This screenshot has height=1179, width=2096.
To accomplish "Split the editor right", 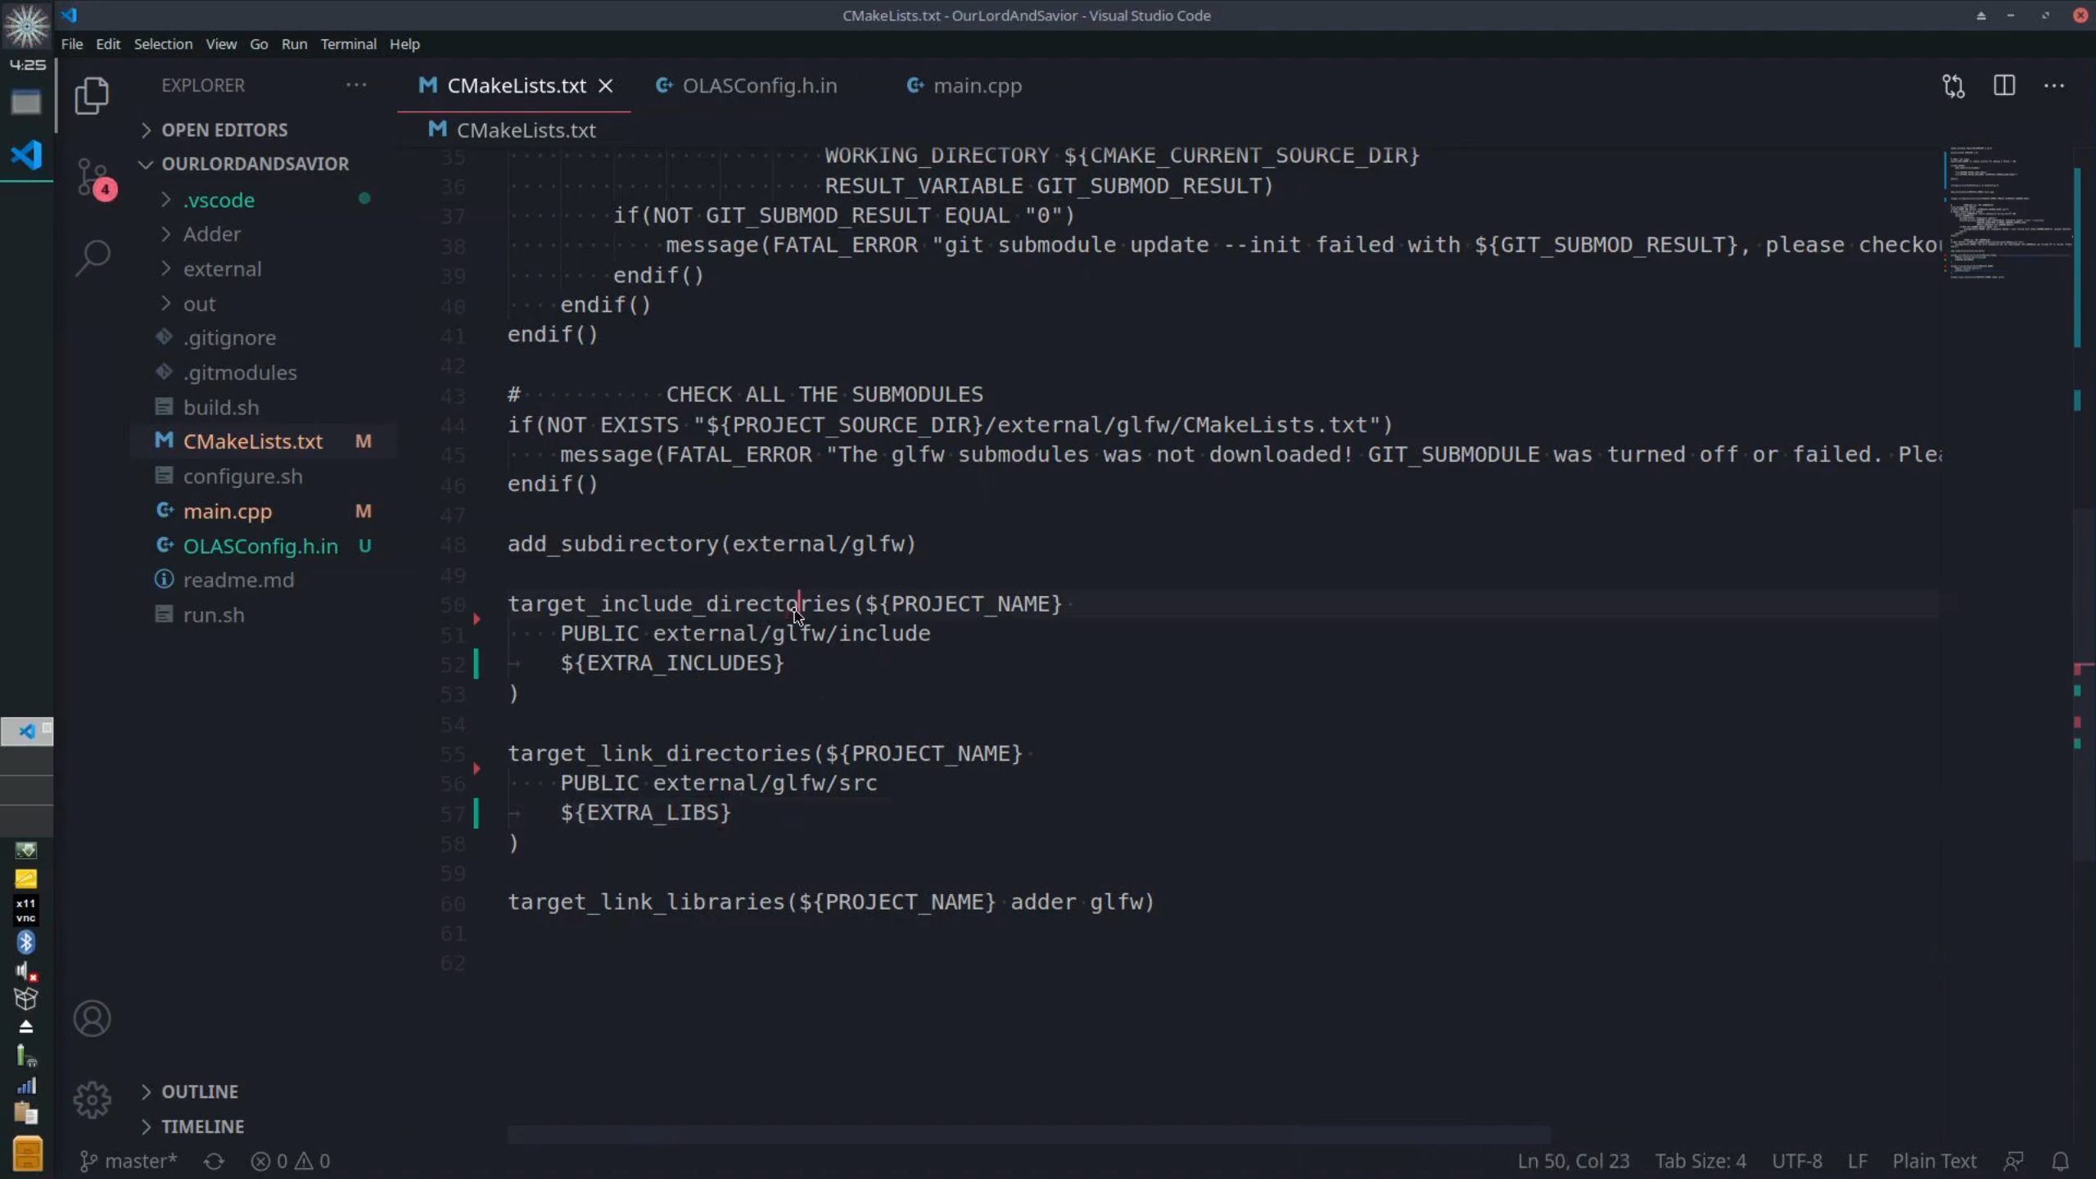I will (2003, 85).
